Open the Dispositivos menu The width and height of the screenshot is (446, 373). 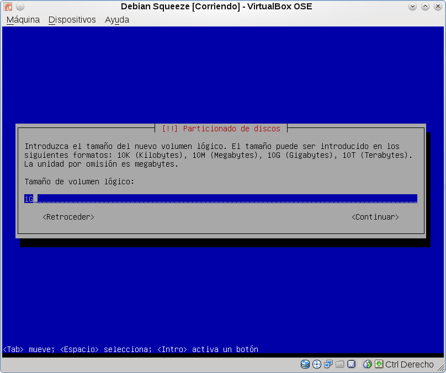(72, 20)
